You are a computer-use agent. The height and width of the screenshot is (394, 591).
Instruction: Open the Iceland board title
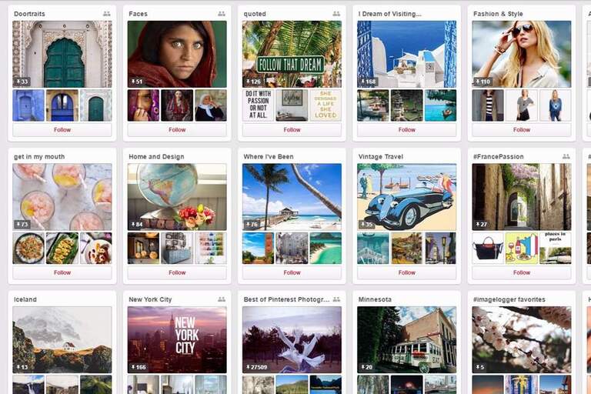click(25, 299)
